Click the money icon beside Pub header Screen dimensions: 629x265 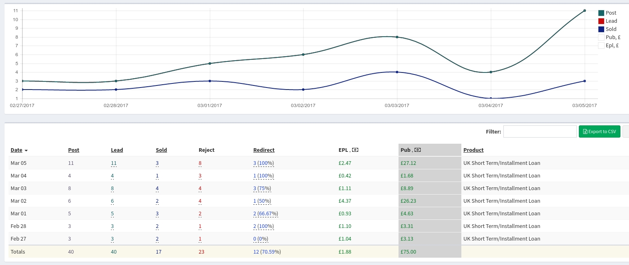tap(417, 150)
